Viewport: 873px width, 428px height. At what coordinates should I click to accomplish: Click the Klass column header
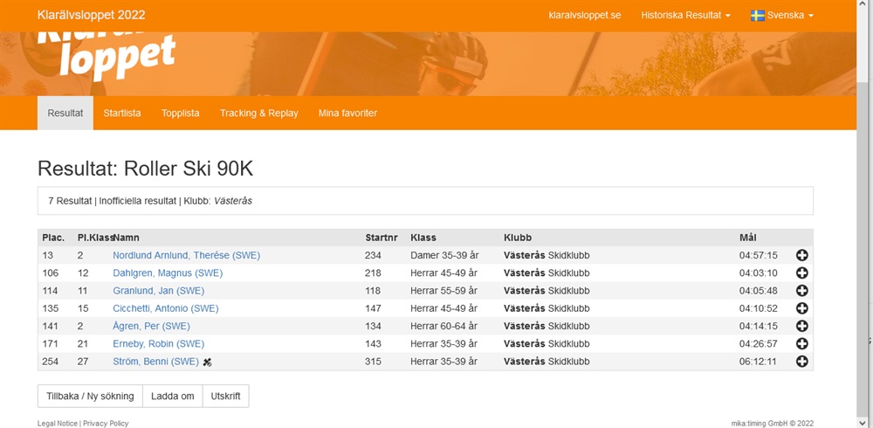[x=423, y=238]
